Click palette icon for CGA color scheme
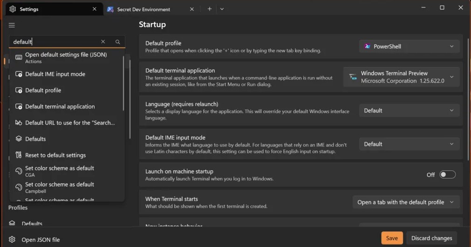The height and width of the screenshot is (247, 471). [x=19, y=171]
